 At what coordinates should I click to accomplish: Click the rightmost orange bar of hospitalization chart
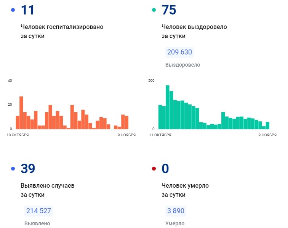tap(126, 122)
